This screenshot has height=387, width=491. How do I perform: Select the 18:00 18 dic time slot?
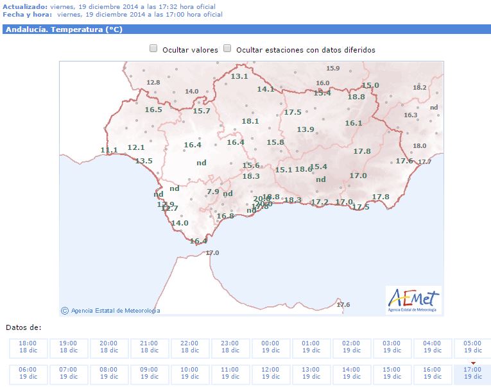[28, 347]
